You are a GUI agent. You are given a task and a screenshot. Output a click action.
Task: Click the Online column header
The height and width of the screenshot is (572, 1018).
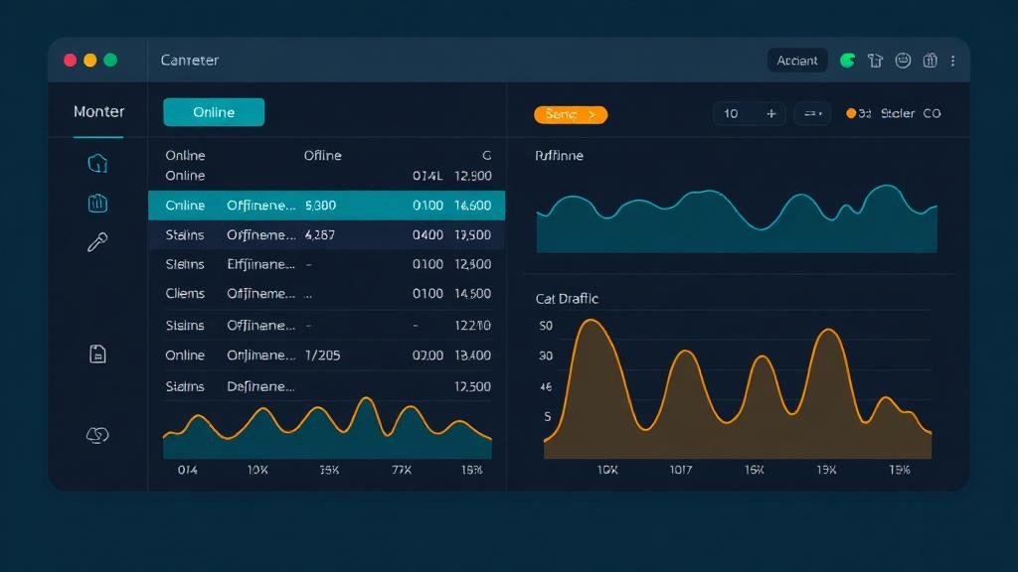coord(185,155)
